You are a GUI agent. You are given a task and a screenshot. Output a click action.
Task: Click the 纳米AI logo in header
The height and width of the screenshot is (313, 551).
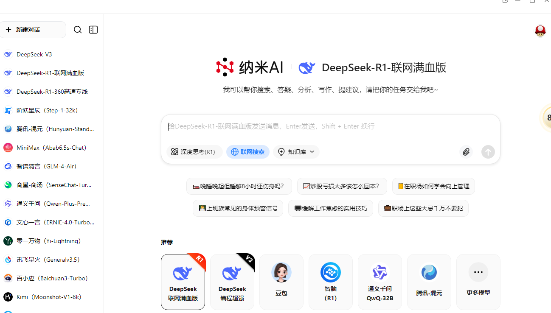tap(250, 67)
